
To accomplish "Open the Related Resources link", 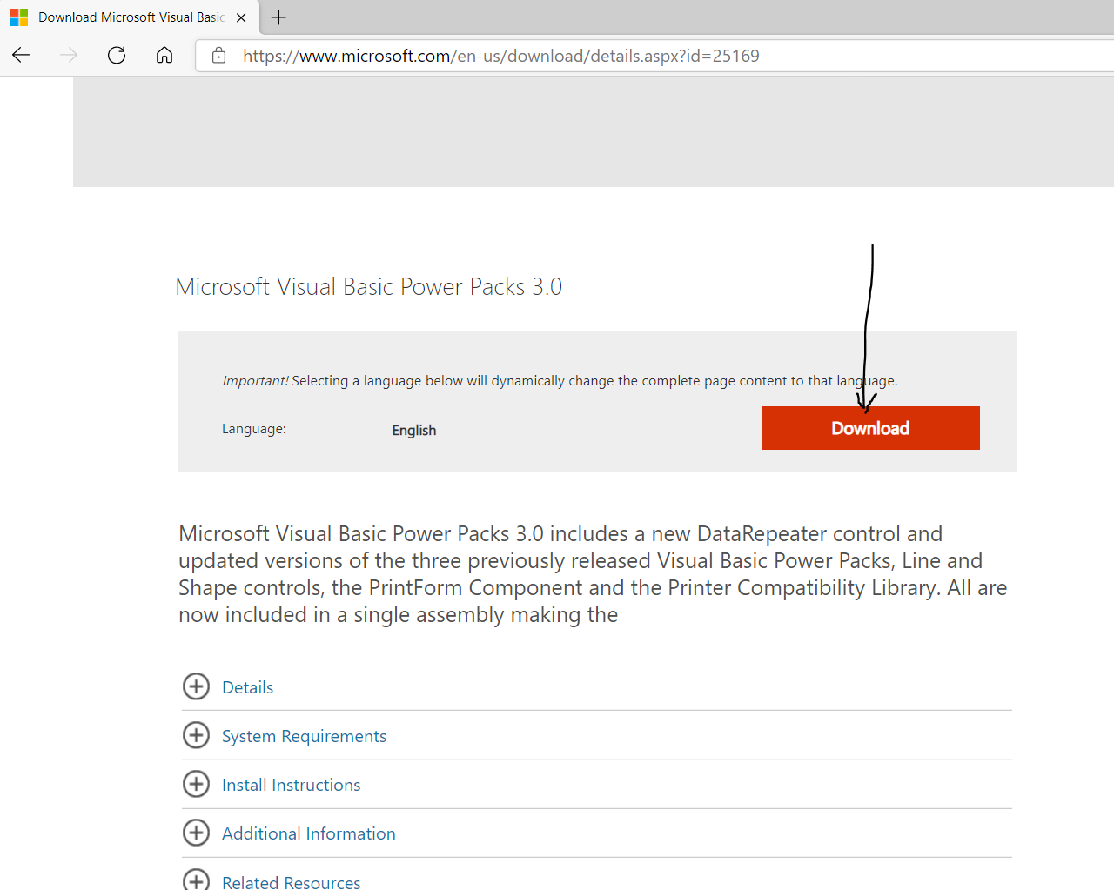I will click(x=291, y=881).
